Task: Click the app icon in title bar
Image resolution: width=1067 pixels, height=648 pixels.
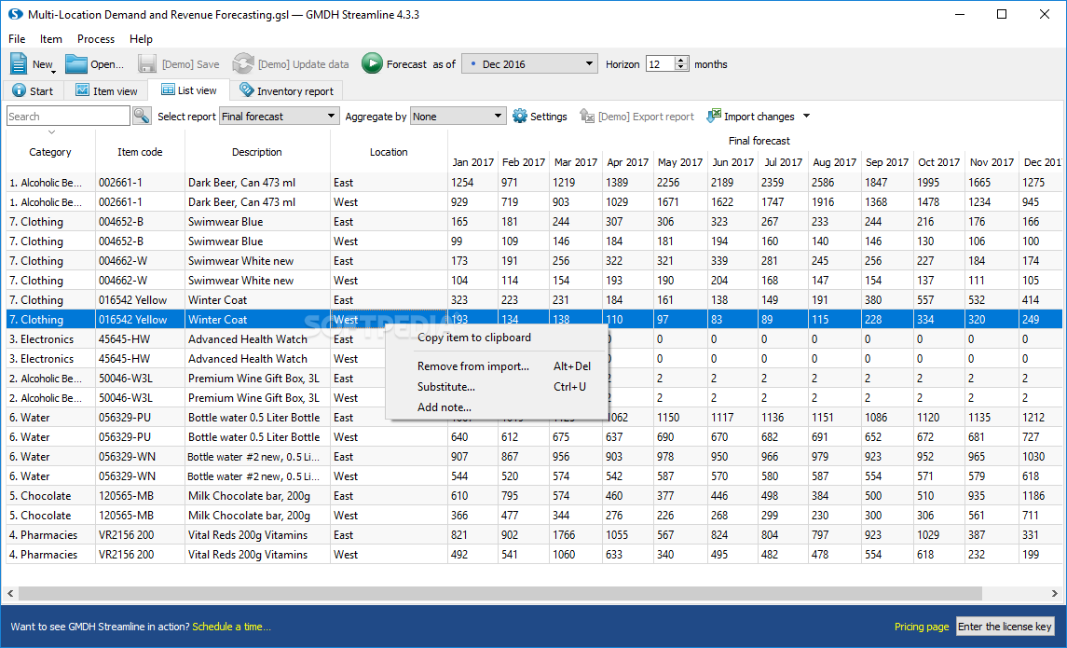Action: 16,14
